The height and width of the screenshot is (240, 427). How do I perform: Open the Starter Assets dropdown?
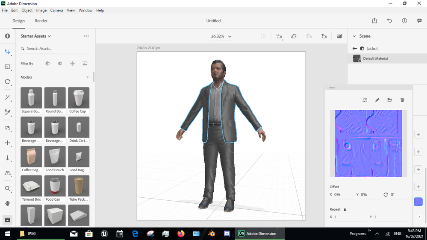35,36
